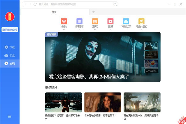Click the red user avatar in sidebar
Screen dimensions: 186x124
click(x=10, y=17)
